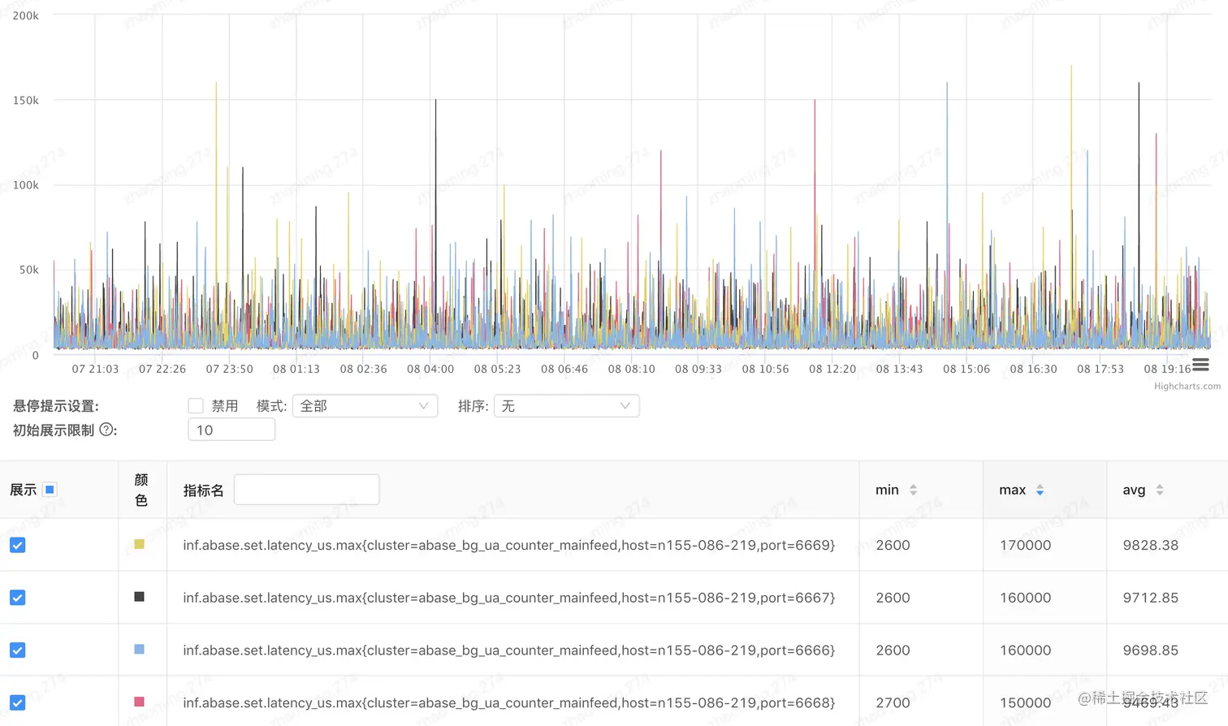Uncheck the port=6669 metric row checkbox

point(18,545)
